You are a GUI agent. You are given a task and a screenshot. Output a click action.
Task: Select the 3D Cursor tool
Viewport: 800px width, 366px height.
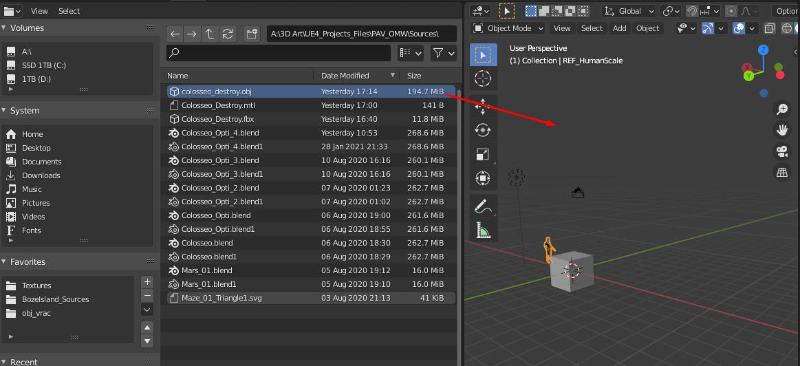tap(483, 78)
